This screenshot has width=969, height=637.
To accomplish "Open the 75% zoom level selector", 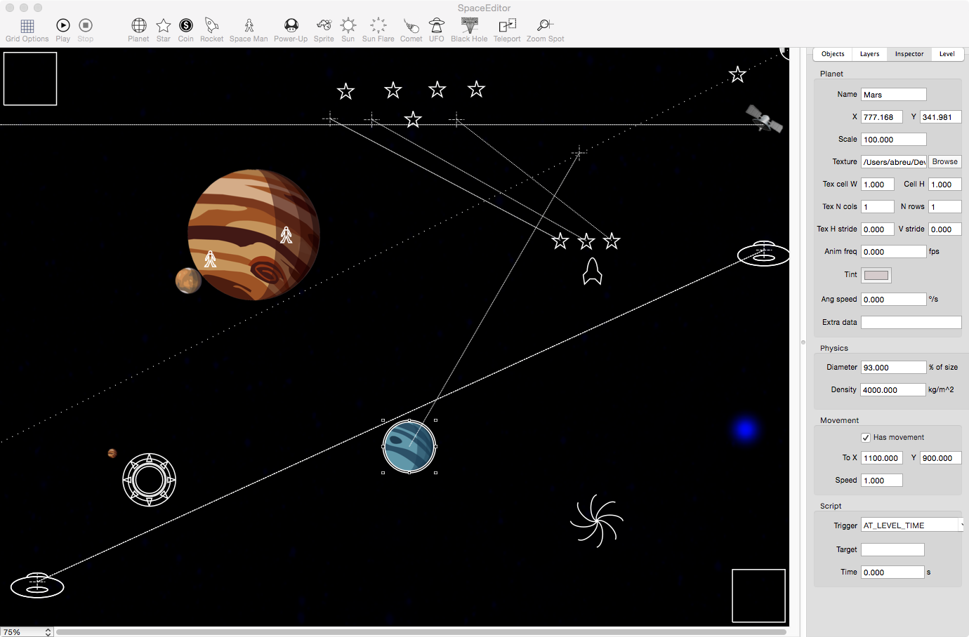I will tap(27, 632).
